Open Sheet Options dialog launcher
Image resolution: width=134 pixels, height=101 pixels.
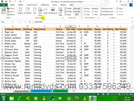[x=98, y=18]
